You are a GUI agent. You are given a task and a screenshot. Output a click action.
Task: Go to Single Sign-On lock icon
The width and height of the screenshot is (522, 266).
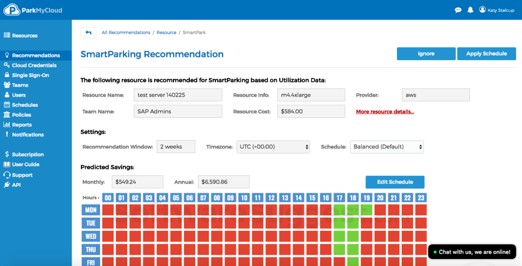click(x=7, y=75)
